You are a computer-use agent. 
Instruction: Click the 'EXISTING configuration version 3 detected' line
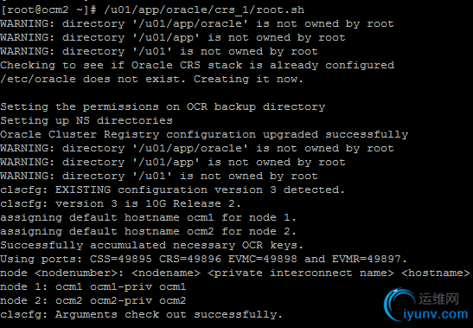point(172,190)
